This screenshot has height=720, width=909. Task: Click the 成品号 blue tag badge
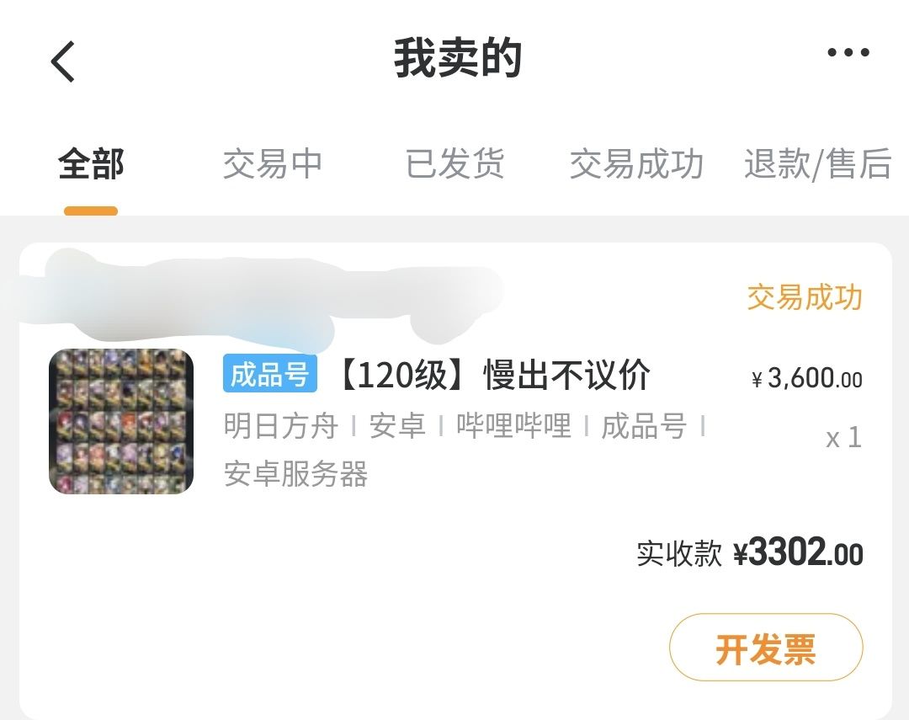point(269,374)
